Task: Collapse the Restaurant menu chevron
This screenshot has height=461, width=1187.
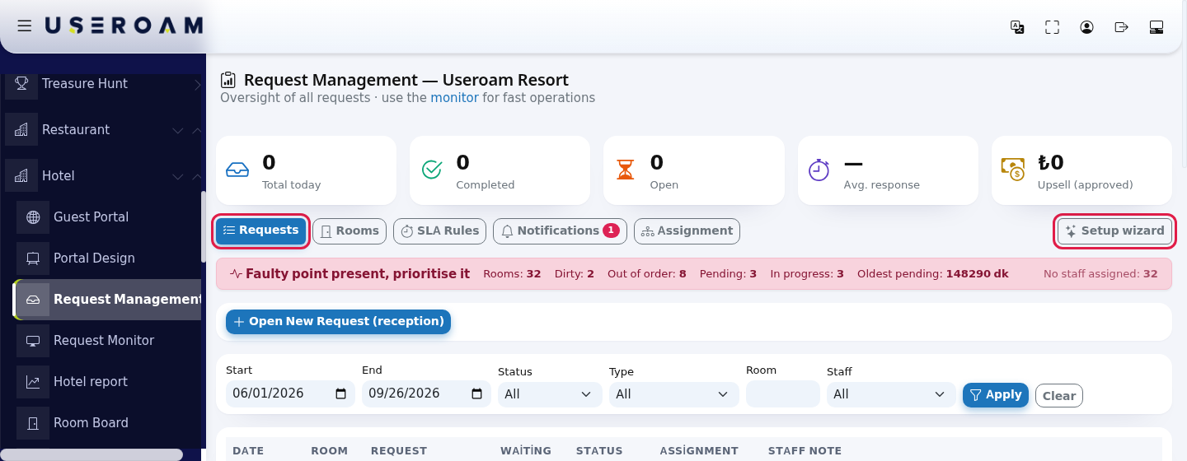Action: (197, 130)
